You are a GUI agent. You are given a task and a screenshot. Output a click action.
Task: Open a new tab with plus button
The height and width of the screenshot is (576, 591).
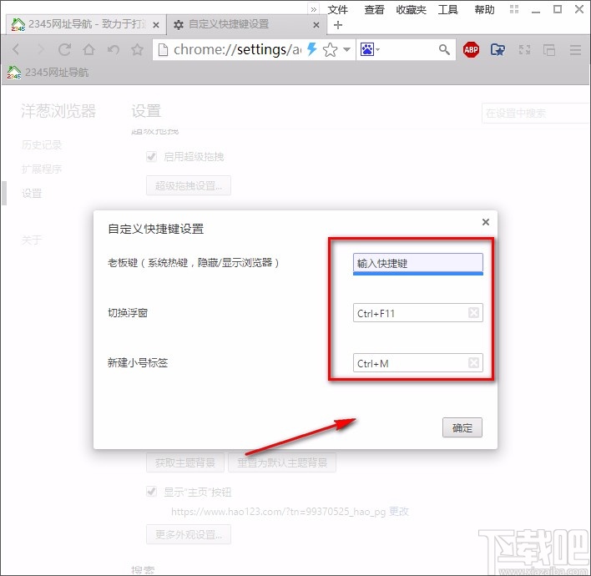338,25
